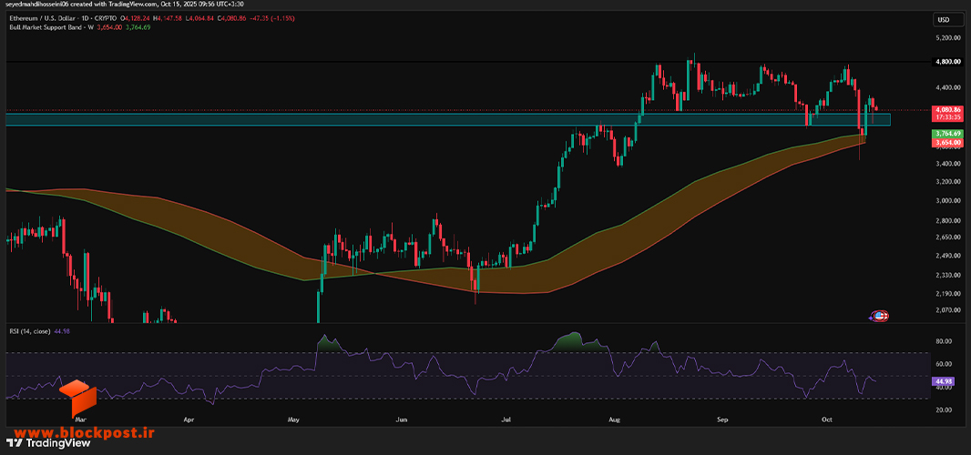The width and height of the screenshot is (971, 455).
Task: Click the TradingView logo at bottom left
Action: coord(48,443)
